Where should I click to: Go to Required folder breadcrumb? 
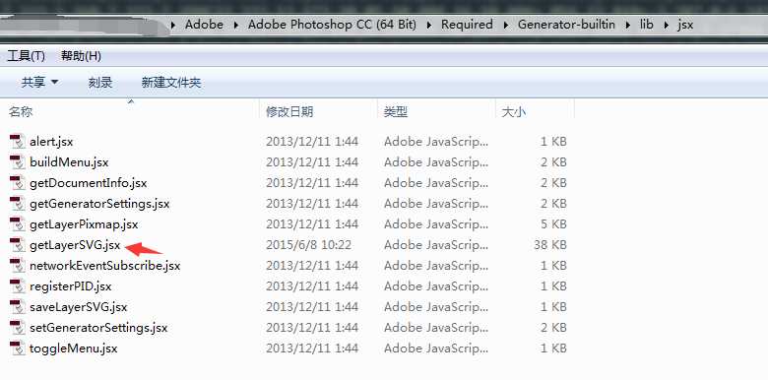[x=467, y=24]
